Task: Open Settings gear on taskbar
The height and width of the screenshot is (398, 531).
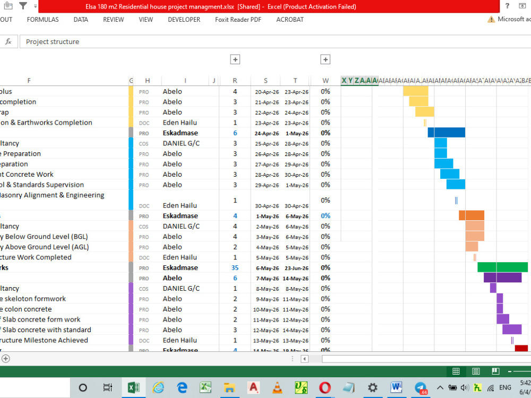Action: (x=373, y=387)
